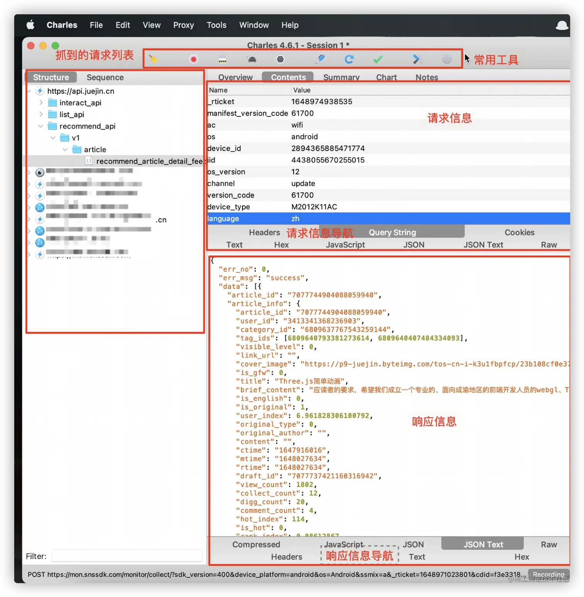This screenshot has height=597, width=584.
Task: Click the broom clear session icon
Action: (x=153, y=59)
